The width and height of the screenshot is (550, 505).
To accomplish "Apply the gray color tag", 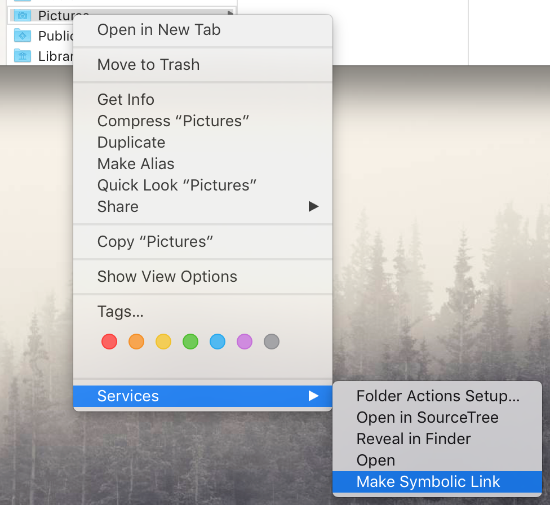I will 272,342.
